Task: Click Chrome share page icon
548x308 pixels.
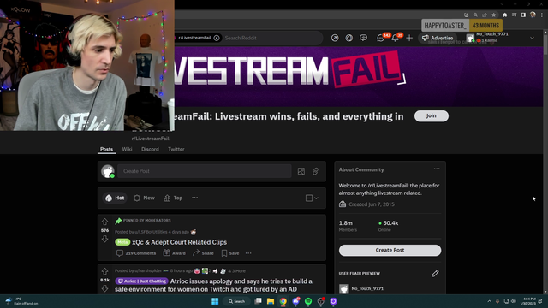Action: (485, 15)
